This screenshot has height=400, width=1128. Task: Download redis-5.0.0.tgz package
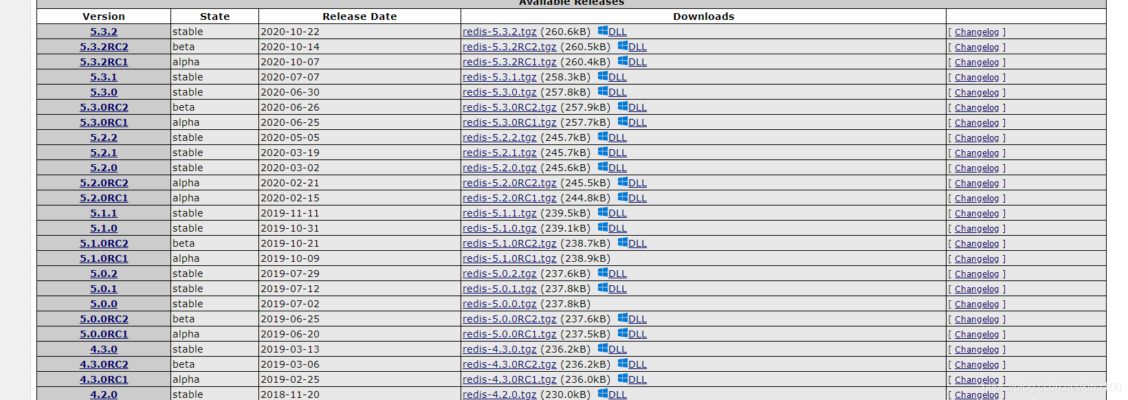pyautogui.click(x=500, y=304)
